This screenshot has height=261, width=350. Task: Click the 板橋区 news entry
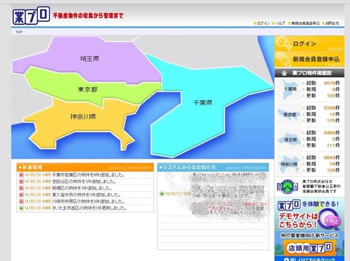pos(82,188)
